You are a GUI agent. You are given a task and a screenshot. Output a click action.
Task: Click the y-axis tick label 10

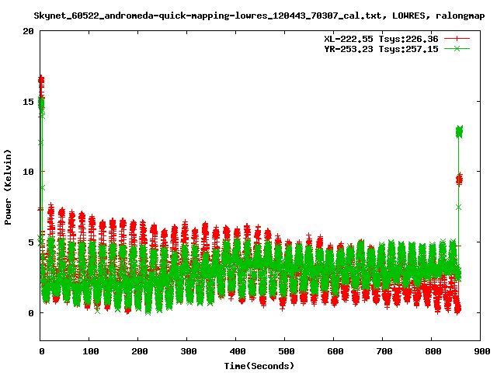[28, 172]
